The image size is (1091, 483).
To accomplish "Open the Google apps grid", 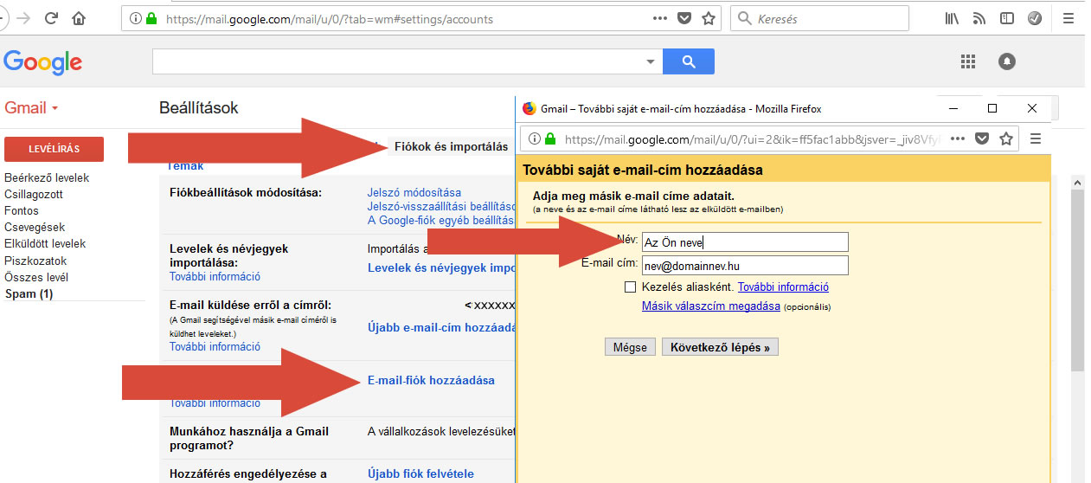I will point(968,61).
